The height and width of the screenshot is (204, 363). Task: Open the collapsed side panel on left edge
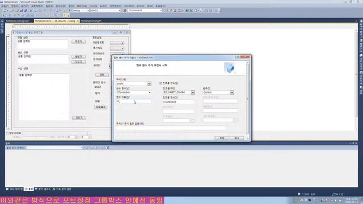(x=2, y=27)
